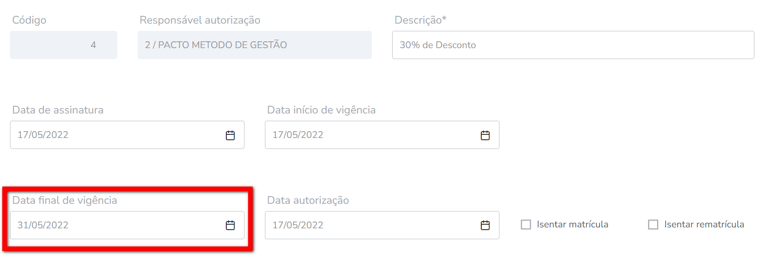Select the Responsável autorização field
Screen dimensions: 773x261
254,45
